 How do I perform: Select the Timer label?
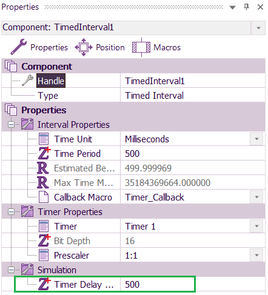pyautogui.click(x=65, y=226)
